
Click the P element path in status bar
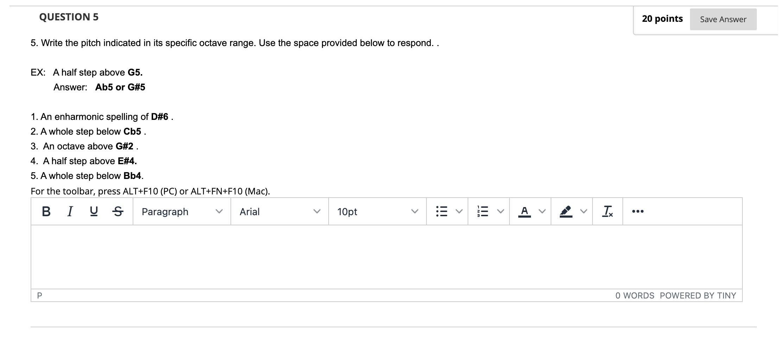pos(39,296)
